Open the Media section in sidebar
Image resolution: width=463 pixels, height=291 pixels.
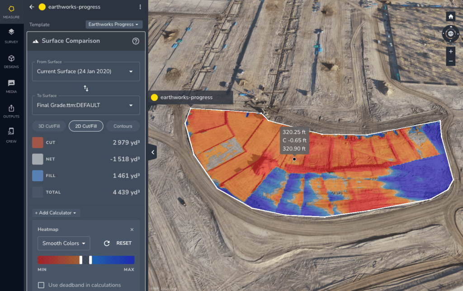pos(11,86)
